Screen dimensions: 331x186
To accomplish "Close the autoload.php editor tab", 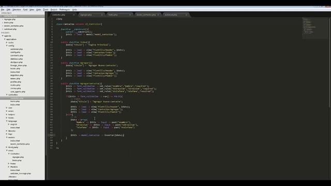I will coord(186,15).
